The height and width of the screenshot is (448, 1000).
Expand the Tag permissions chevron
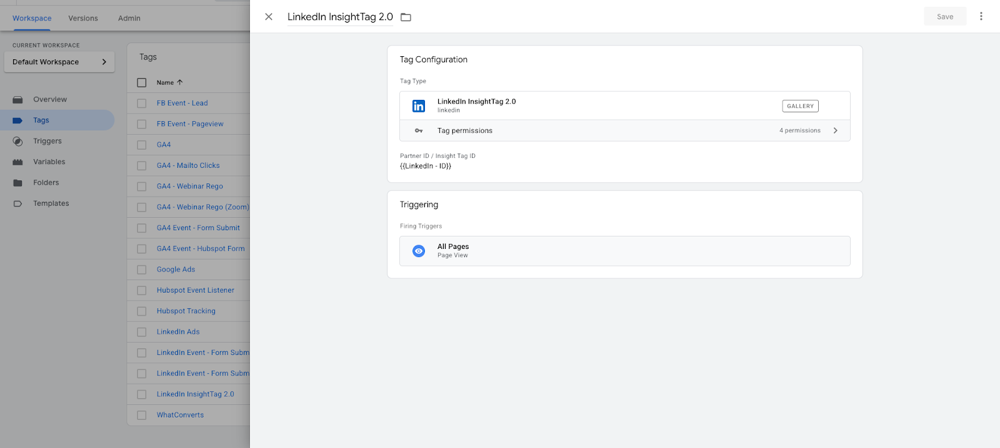836,130
